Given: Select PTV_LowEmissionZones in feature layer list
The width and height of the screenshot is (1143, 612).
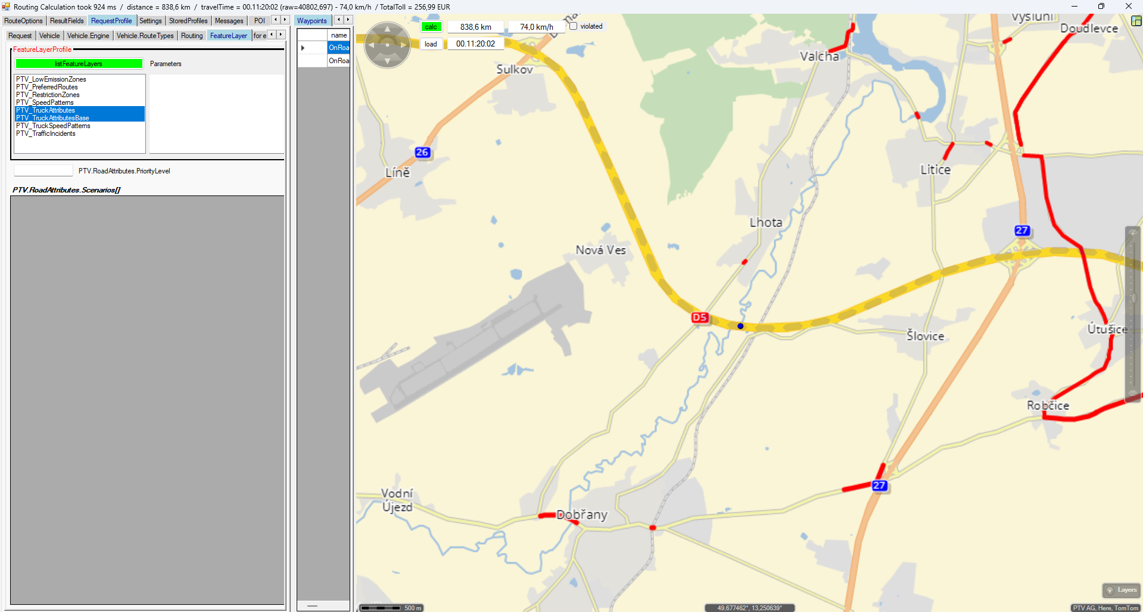Looking at the screenshot, I should (x=51, y=79).
